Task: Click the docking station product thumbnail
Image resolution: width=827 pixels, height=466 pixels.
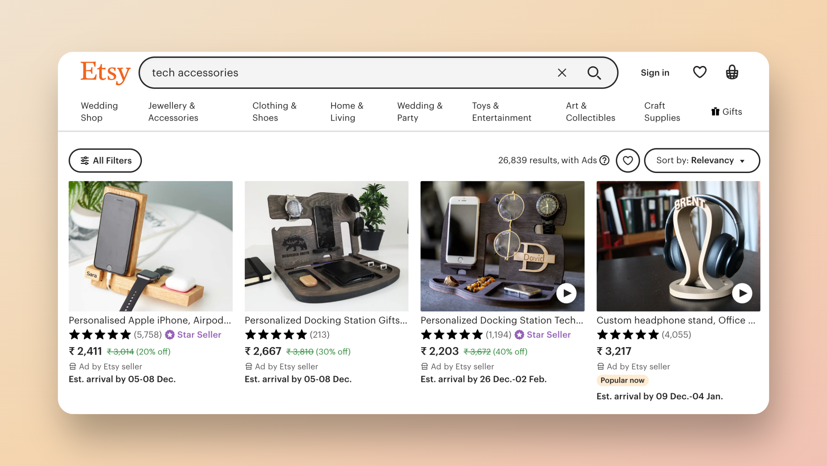Action: [x=327, y=246]
